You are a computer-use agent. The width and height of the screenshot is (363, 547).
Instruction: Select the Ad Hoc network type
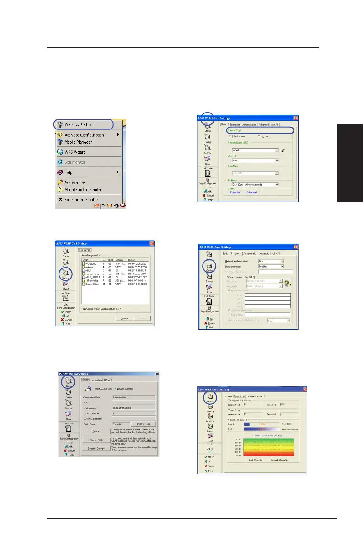pyautogui.click(x=263, y=136)
